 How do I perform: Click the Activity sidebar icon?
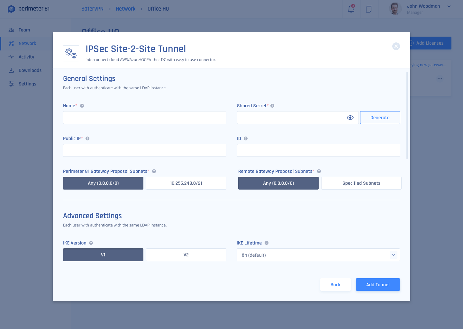click(11, 57)
